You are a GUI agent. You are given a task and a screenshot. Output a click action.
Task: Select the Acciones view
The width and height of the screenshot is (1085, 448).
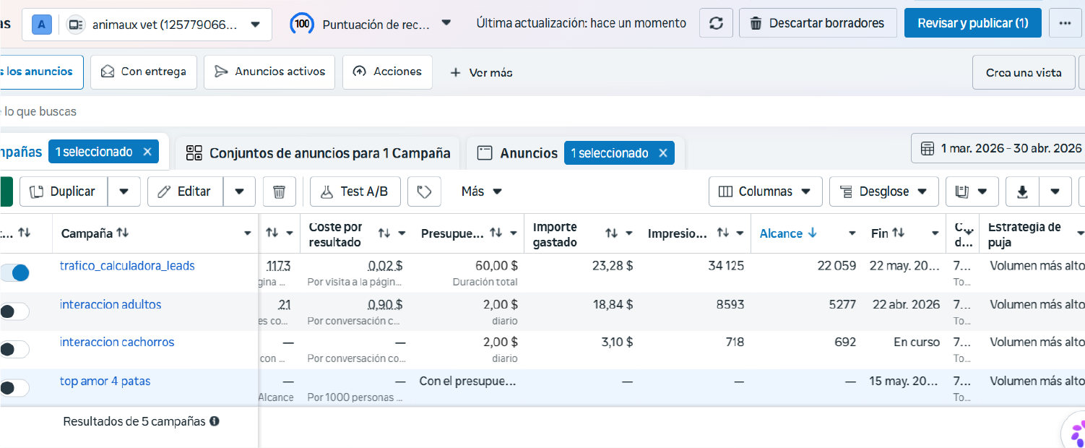click(387, 72)
